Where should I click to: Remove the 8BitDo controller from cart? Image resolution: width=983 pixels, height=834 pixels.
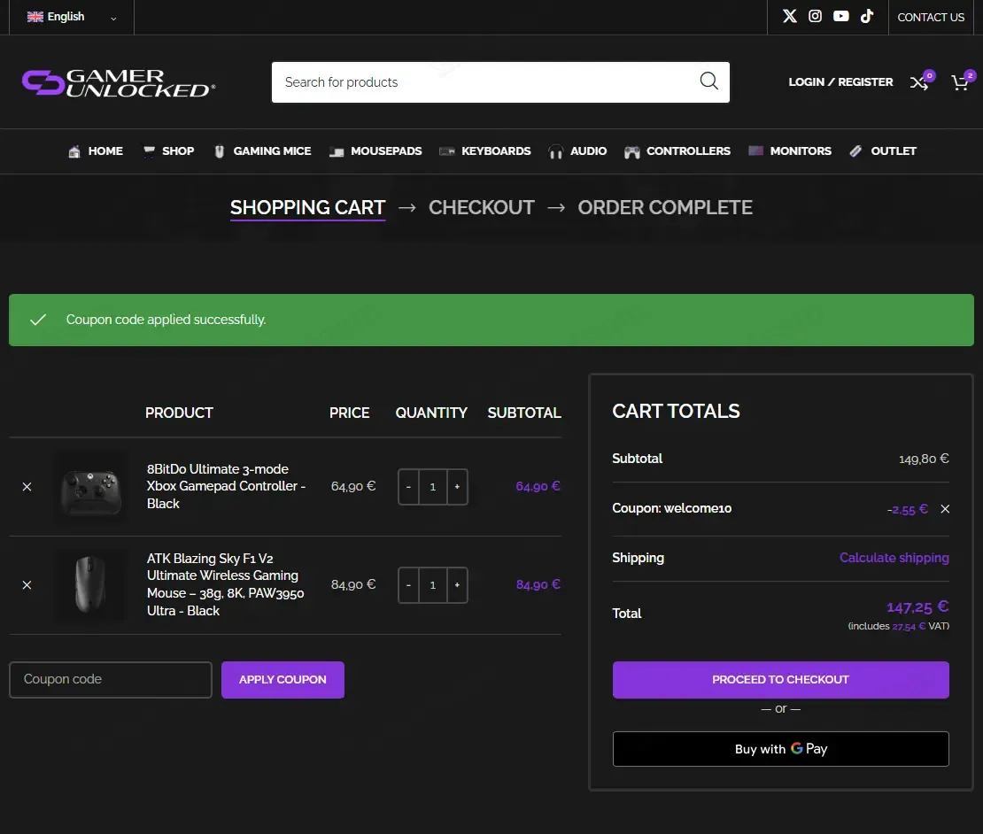(27, 487)
